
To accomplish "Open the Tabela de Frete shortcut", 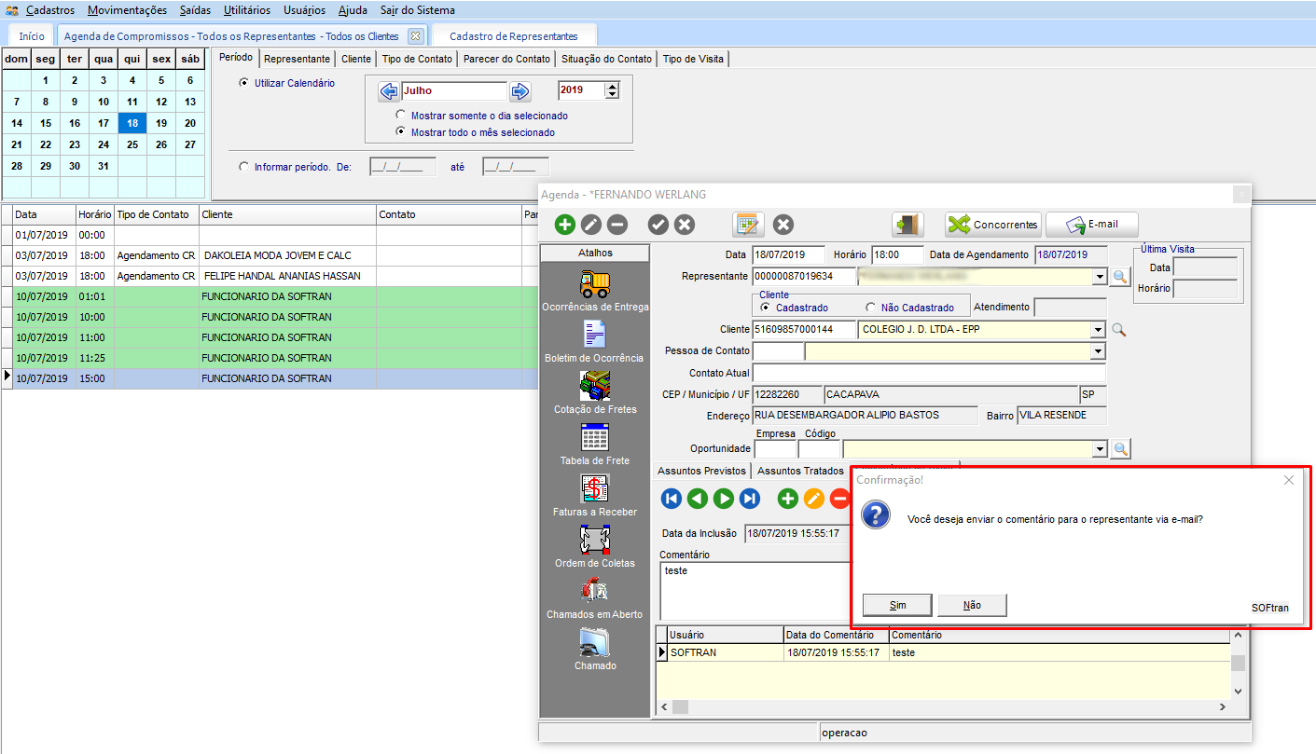I will point(594,437).
